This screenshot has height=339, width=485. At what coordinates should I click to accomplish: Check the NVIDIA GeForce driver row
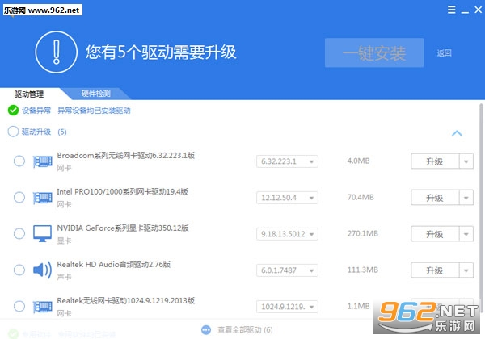(x=19, y=234)
